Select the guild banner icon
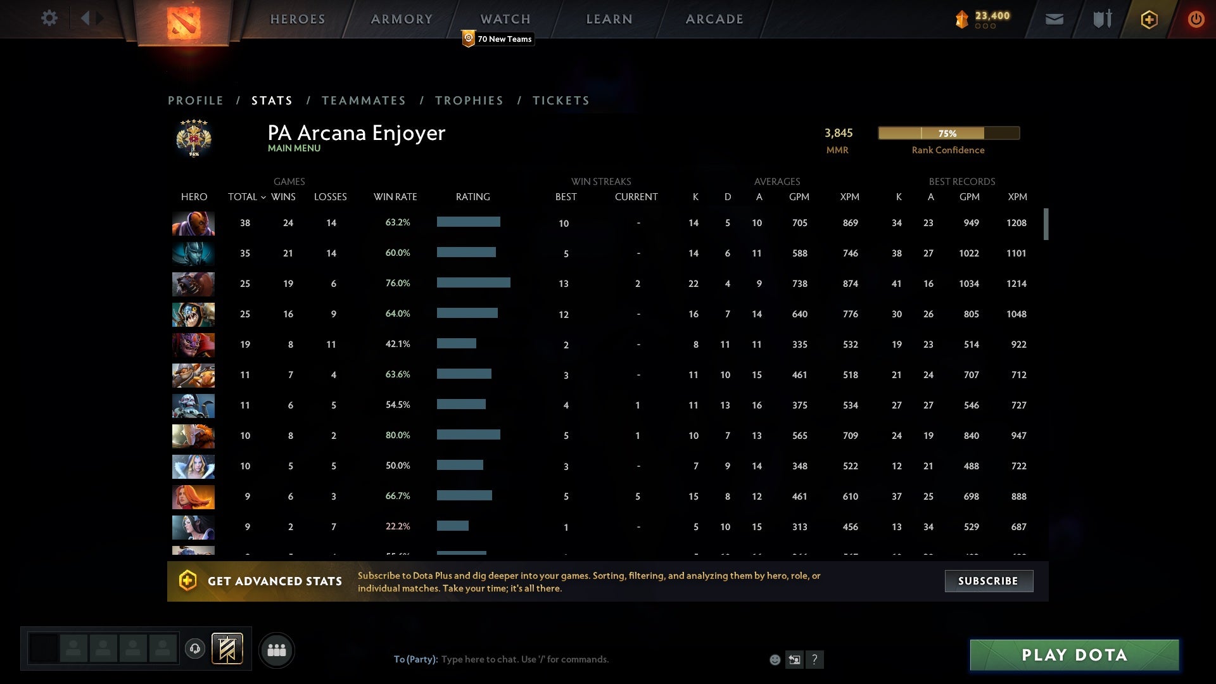 tap(227, 649)
